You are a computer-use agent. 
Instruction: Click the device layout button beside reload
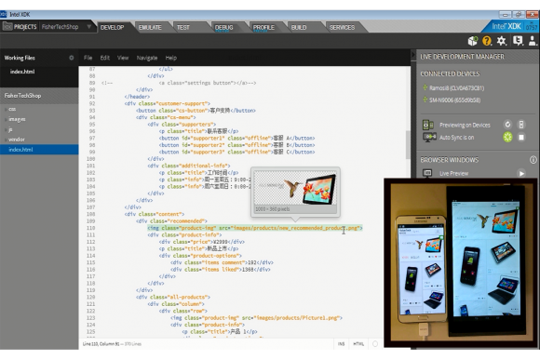click(x=521, y=125)
